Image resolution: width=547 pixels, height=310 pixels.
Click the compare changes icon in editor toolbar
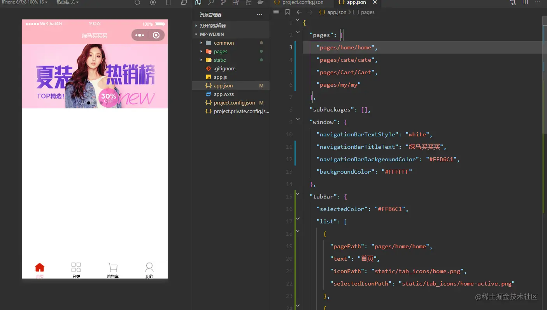(513, 2)
